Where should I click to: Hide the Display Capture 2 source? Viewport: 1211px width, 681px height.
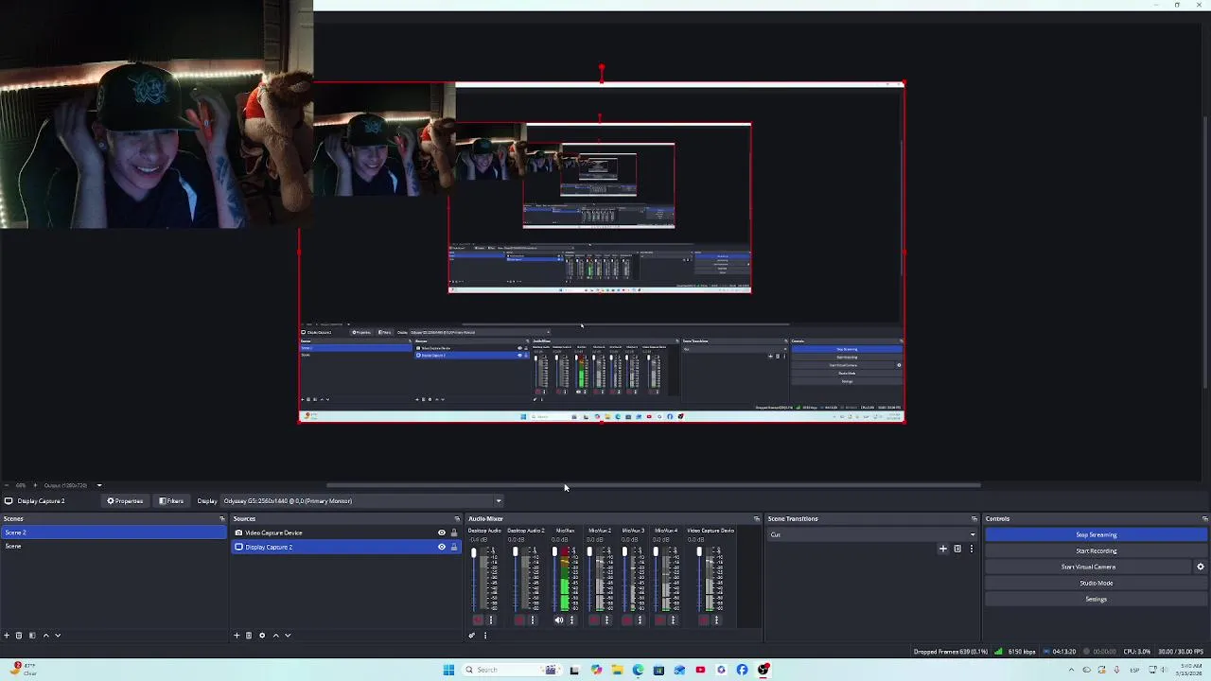coord(441,547)
